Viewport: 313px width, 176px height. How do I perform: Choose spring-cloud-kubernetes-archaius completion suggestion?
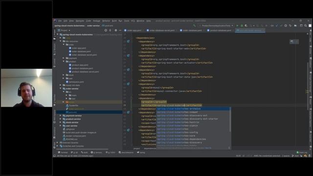pyautogui.click(x=193, y=109)
